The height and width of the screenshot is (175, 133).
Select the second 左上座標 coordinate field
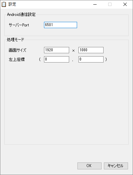(x=91, y=59)
